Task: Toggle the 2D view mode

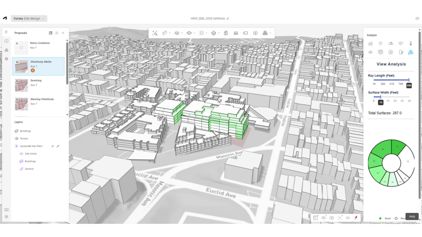Action: (348, 218)
